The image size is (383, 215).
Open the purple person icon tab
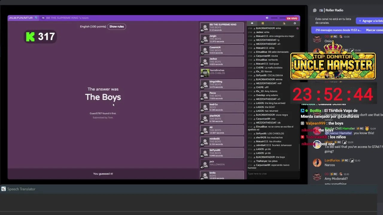[273, 23]
